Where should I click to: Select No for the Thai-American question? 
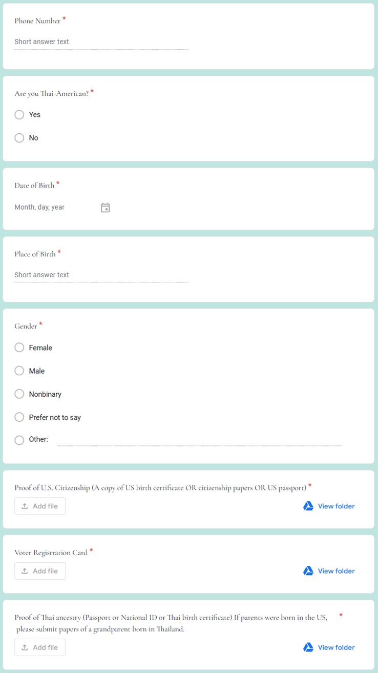pyautogui.click(x=19, y=137)
